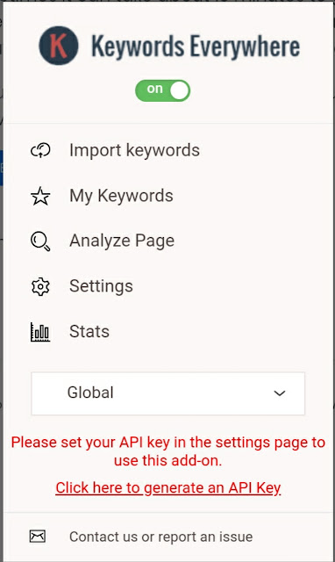This screenshot has height=562, width=335.
Task: Open the Stats menu entry
Action: click(x=89, y=332)
